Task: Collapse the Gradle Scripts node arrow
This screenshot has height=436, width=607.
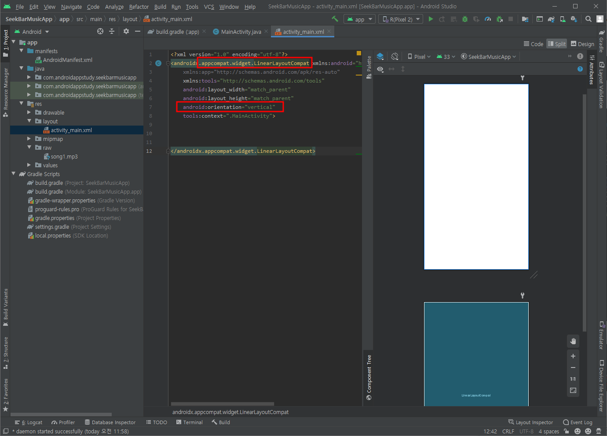Action: click(x=13, y=174)
